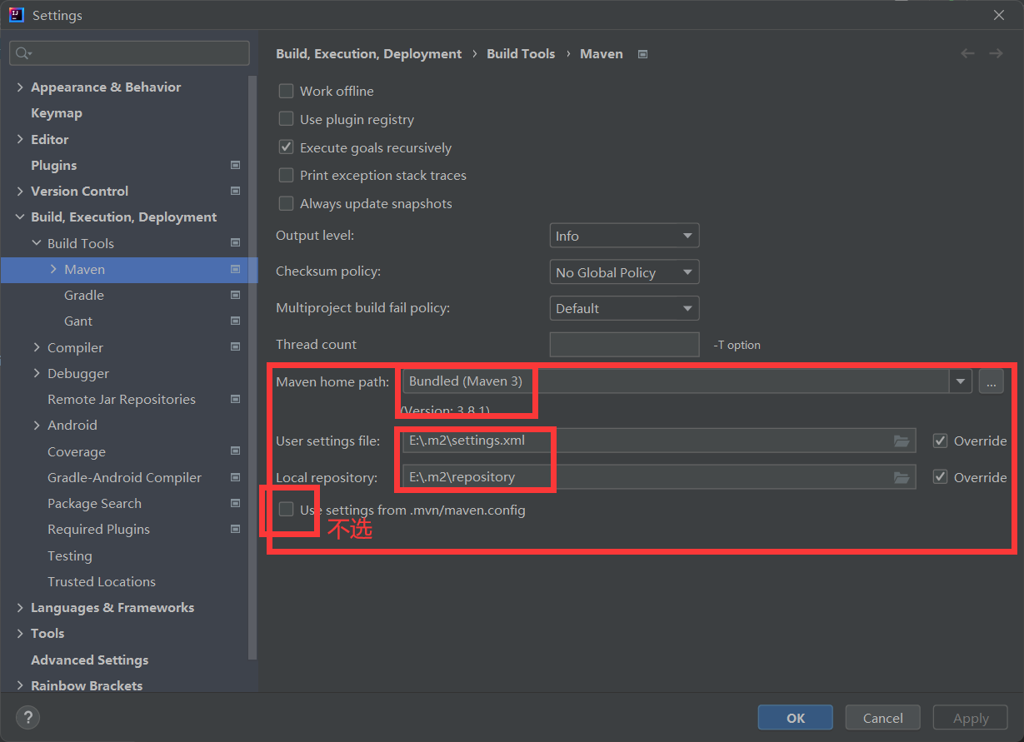
Task: Click the Thread count input field
Action: [x=624, y=345]
